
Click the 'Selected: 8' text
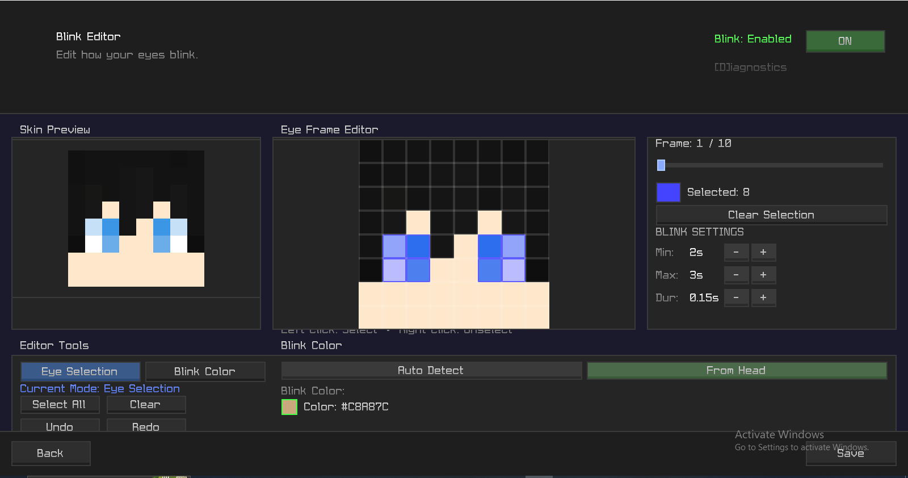(x=718, y=192)
